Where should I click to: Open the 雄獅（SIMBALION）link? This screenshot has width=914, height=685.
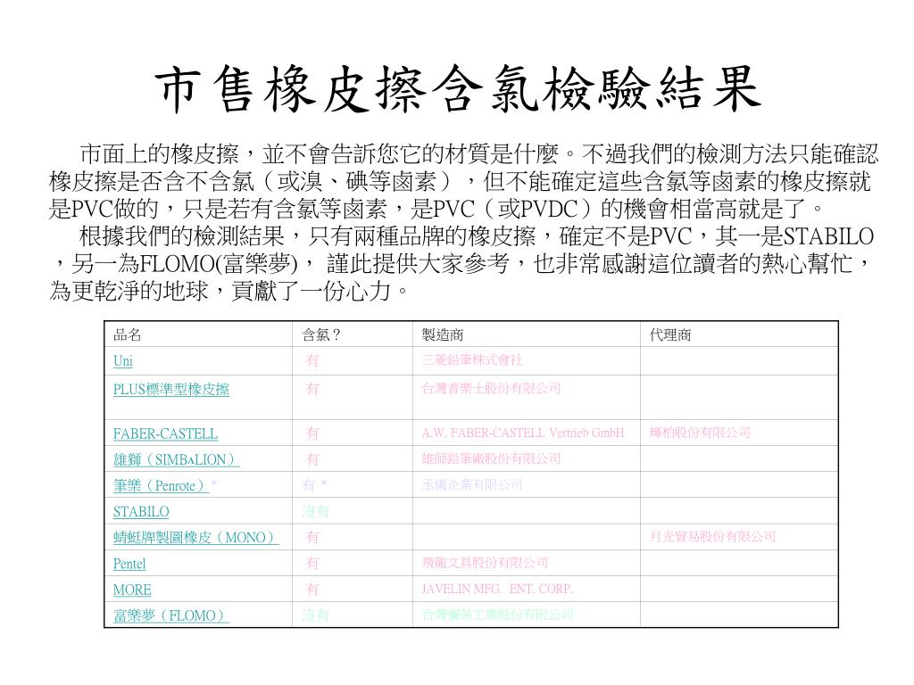(x=176, y=459)
